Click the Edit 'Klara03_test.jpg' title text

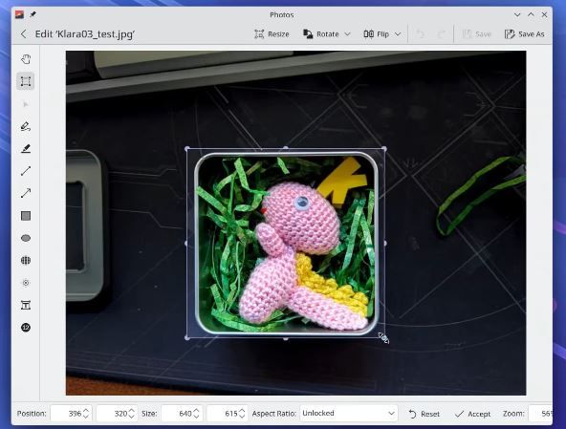pyautogui.click(x=85, y=34)
